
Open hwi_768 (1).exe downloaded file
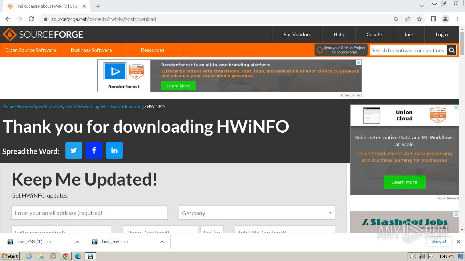pos(35,242)
